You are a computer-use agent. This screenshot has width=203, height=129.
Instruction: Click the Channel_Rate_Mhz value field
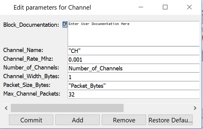tap(133, 60)
